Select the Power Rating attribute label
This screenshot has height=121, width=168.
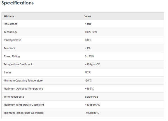click(12, 56)
